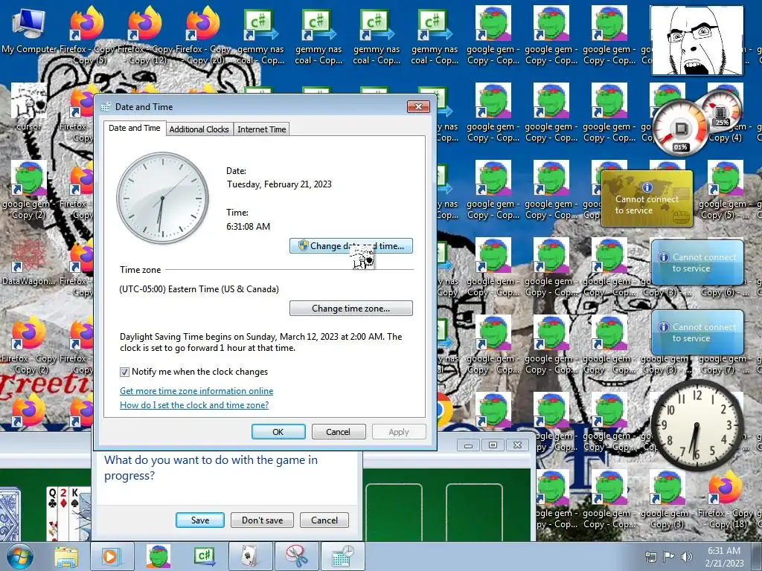Image resolution: width=762 pixels, height=571 pixels.
Task: Choose Don't save in the game prompt
Action: click(x=262, y=520)
